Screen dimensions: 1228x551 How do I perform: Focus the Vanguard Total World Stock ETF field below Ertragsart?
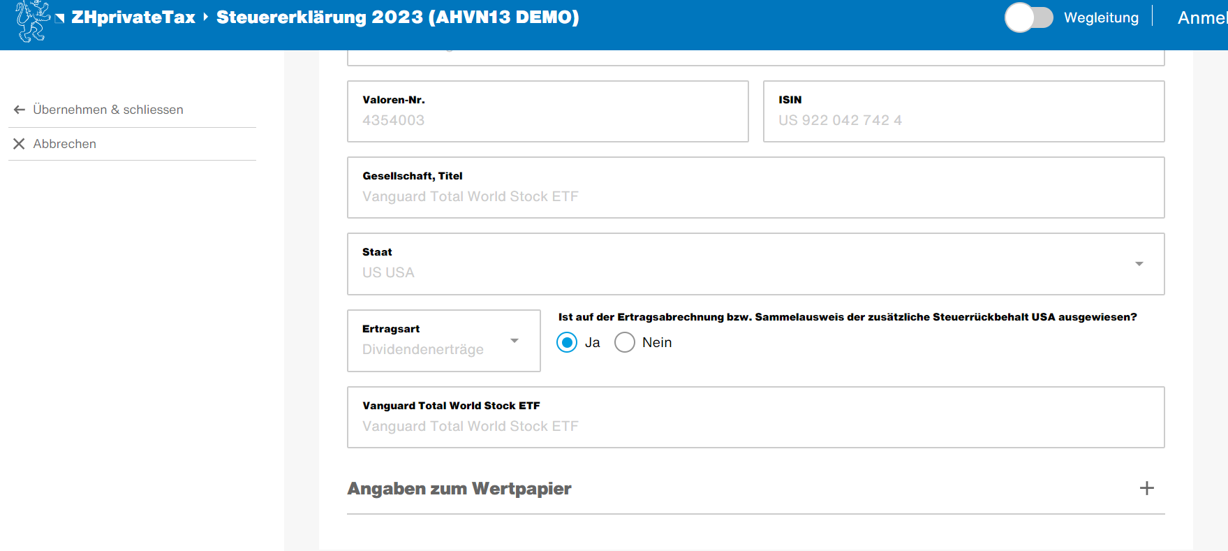point(756,418)
